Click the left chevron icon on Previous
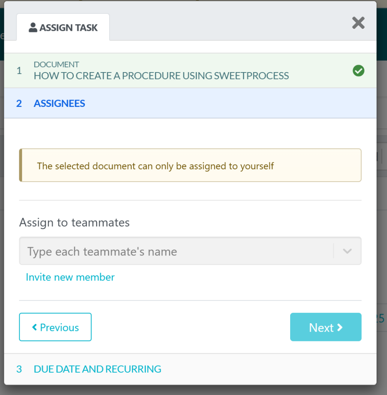 [35, 327]
